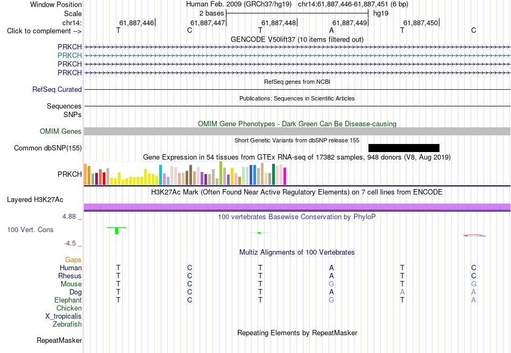Select the 'X_tropicalis' alignment row label
Viewport: 511px width, 353px height.
pyautogui.click(x=63, y=316)
